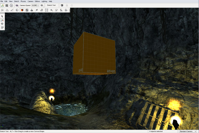199x133 pixels.
Task: Toggle the second tool in left vertical palette
Action: pos(2,20)
